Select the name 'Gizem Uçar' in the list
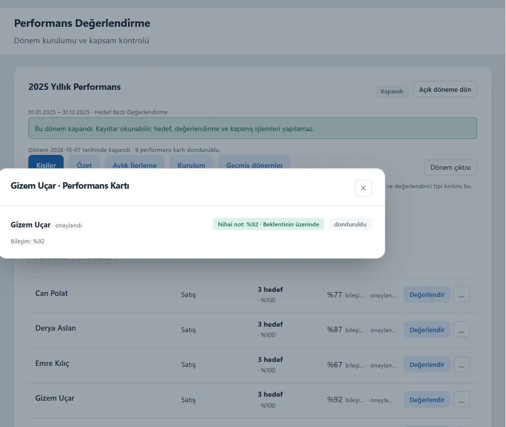The image size is (506, 427). [x=55, y=398]
